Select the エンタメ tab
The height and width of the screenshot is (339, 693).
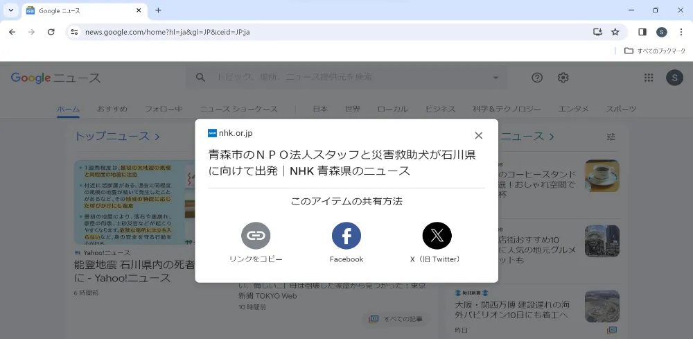(573, 109)
